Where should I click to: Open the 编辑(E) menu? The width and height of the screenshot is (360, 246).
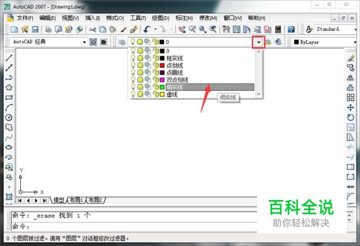[x=47, y=18]
